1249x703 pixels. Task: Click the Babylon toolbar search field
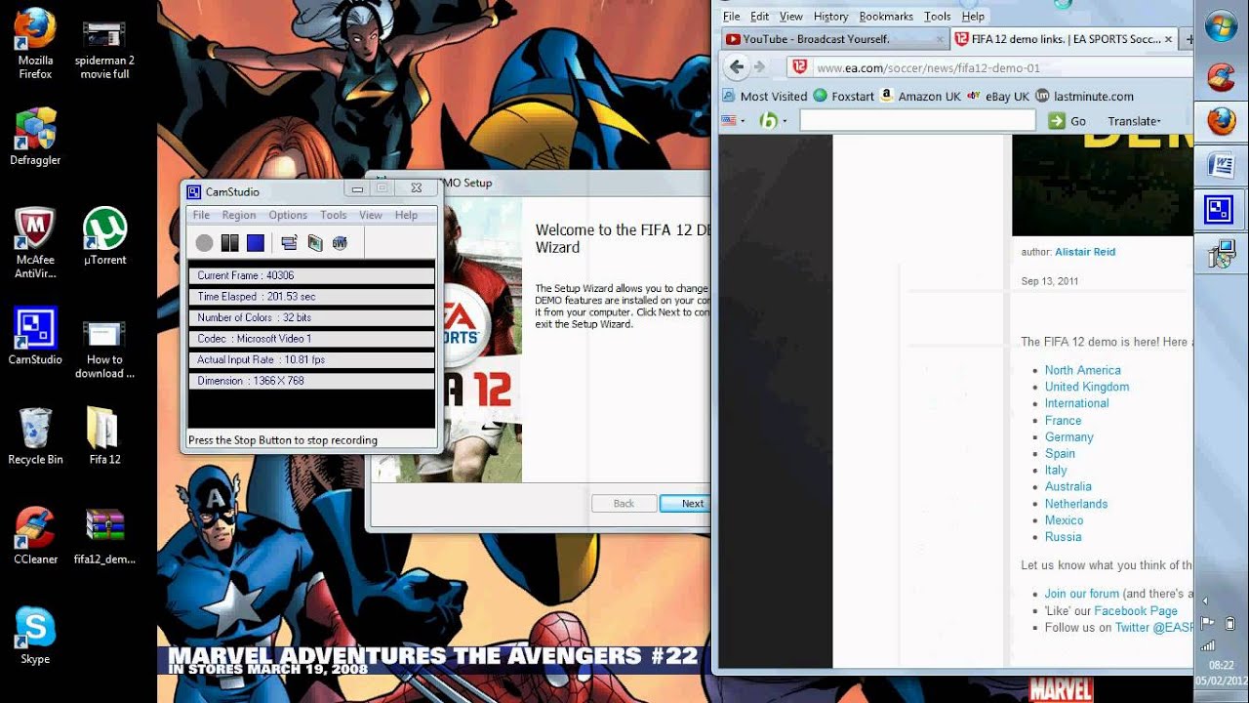(917, 120)
